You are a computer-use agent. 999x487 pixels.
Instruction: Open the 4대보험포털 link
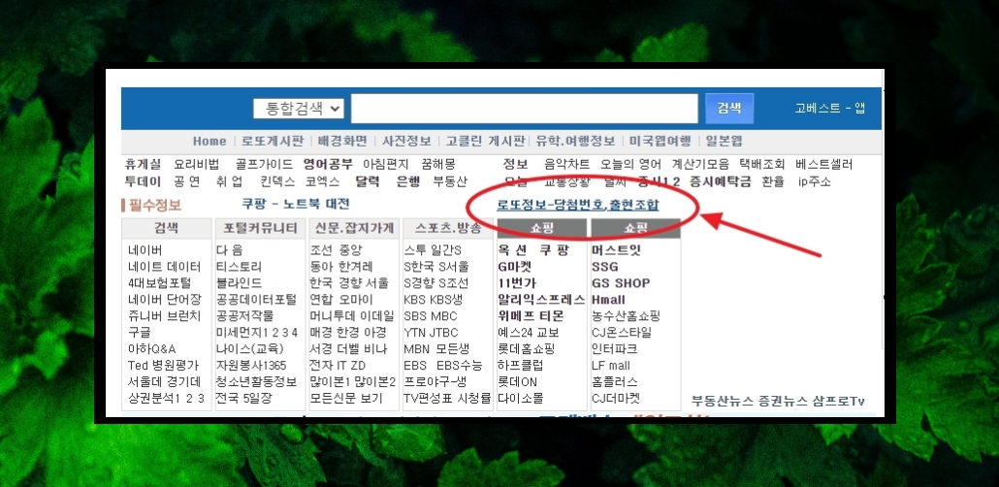point(159,283)
